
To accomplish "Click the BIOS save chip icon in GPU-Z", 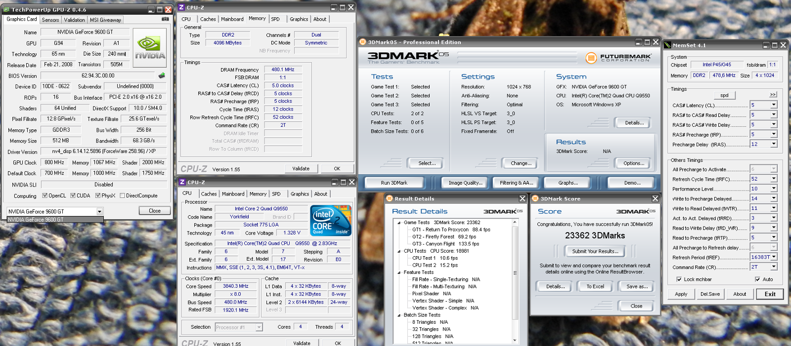I will (162, 76).
